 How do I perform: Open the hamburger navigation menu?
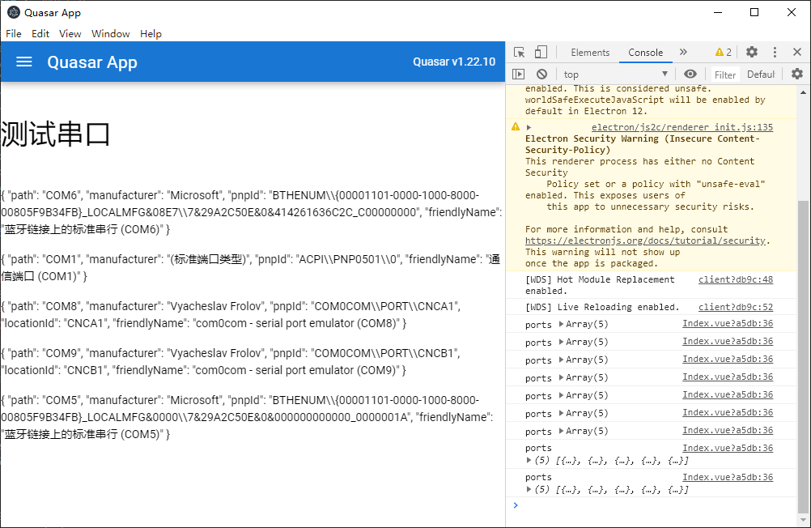23,62
